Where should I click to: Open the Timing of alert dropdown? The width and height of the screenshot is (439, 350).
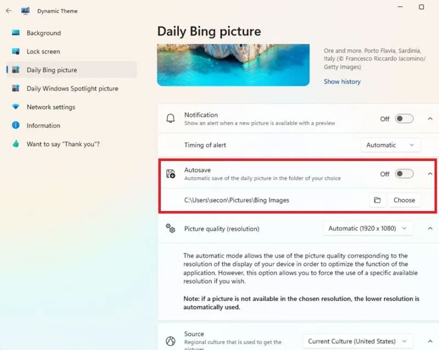click(390, 145)
